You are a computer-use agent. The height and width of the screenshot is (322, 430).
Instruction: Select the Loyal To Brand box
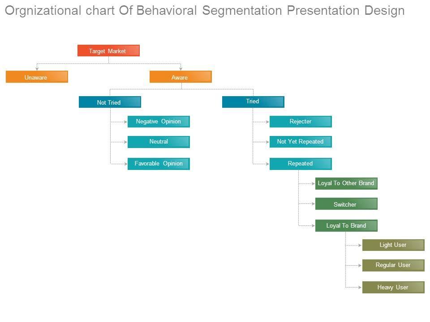(x=346, y=226)
